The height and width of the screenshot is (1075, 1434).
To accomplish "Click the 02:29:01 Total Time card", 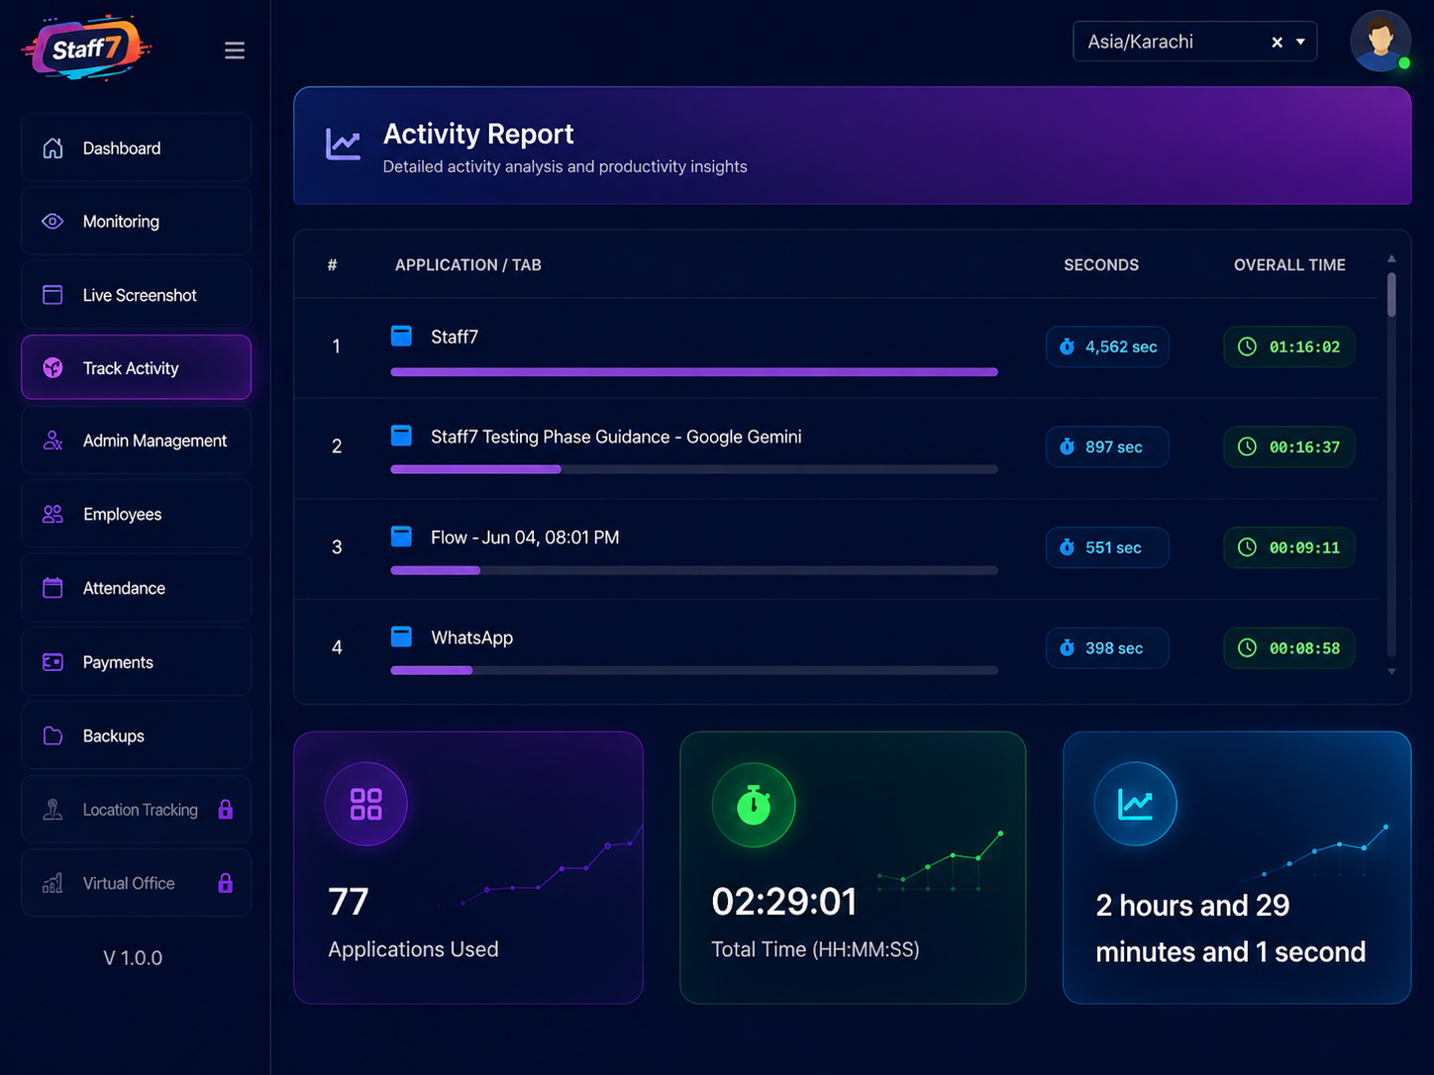I will click(x=853, y=867).
